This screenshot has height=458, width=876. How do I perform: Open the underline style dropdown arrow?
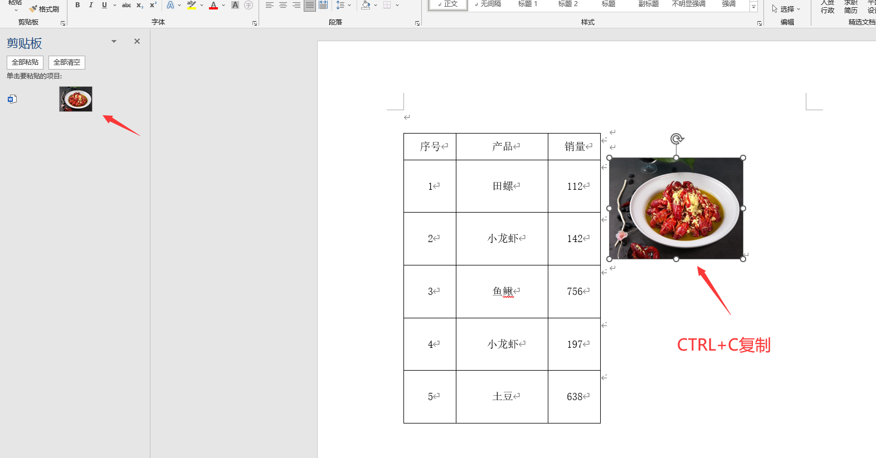coord(115,5)
